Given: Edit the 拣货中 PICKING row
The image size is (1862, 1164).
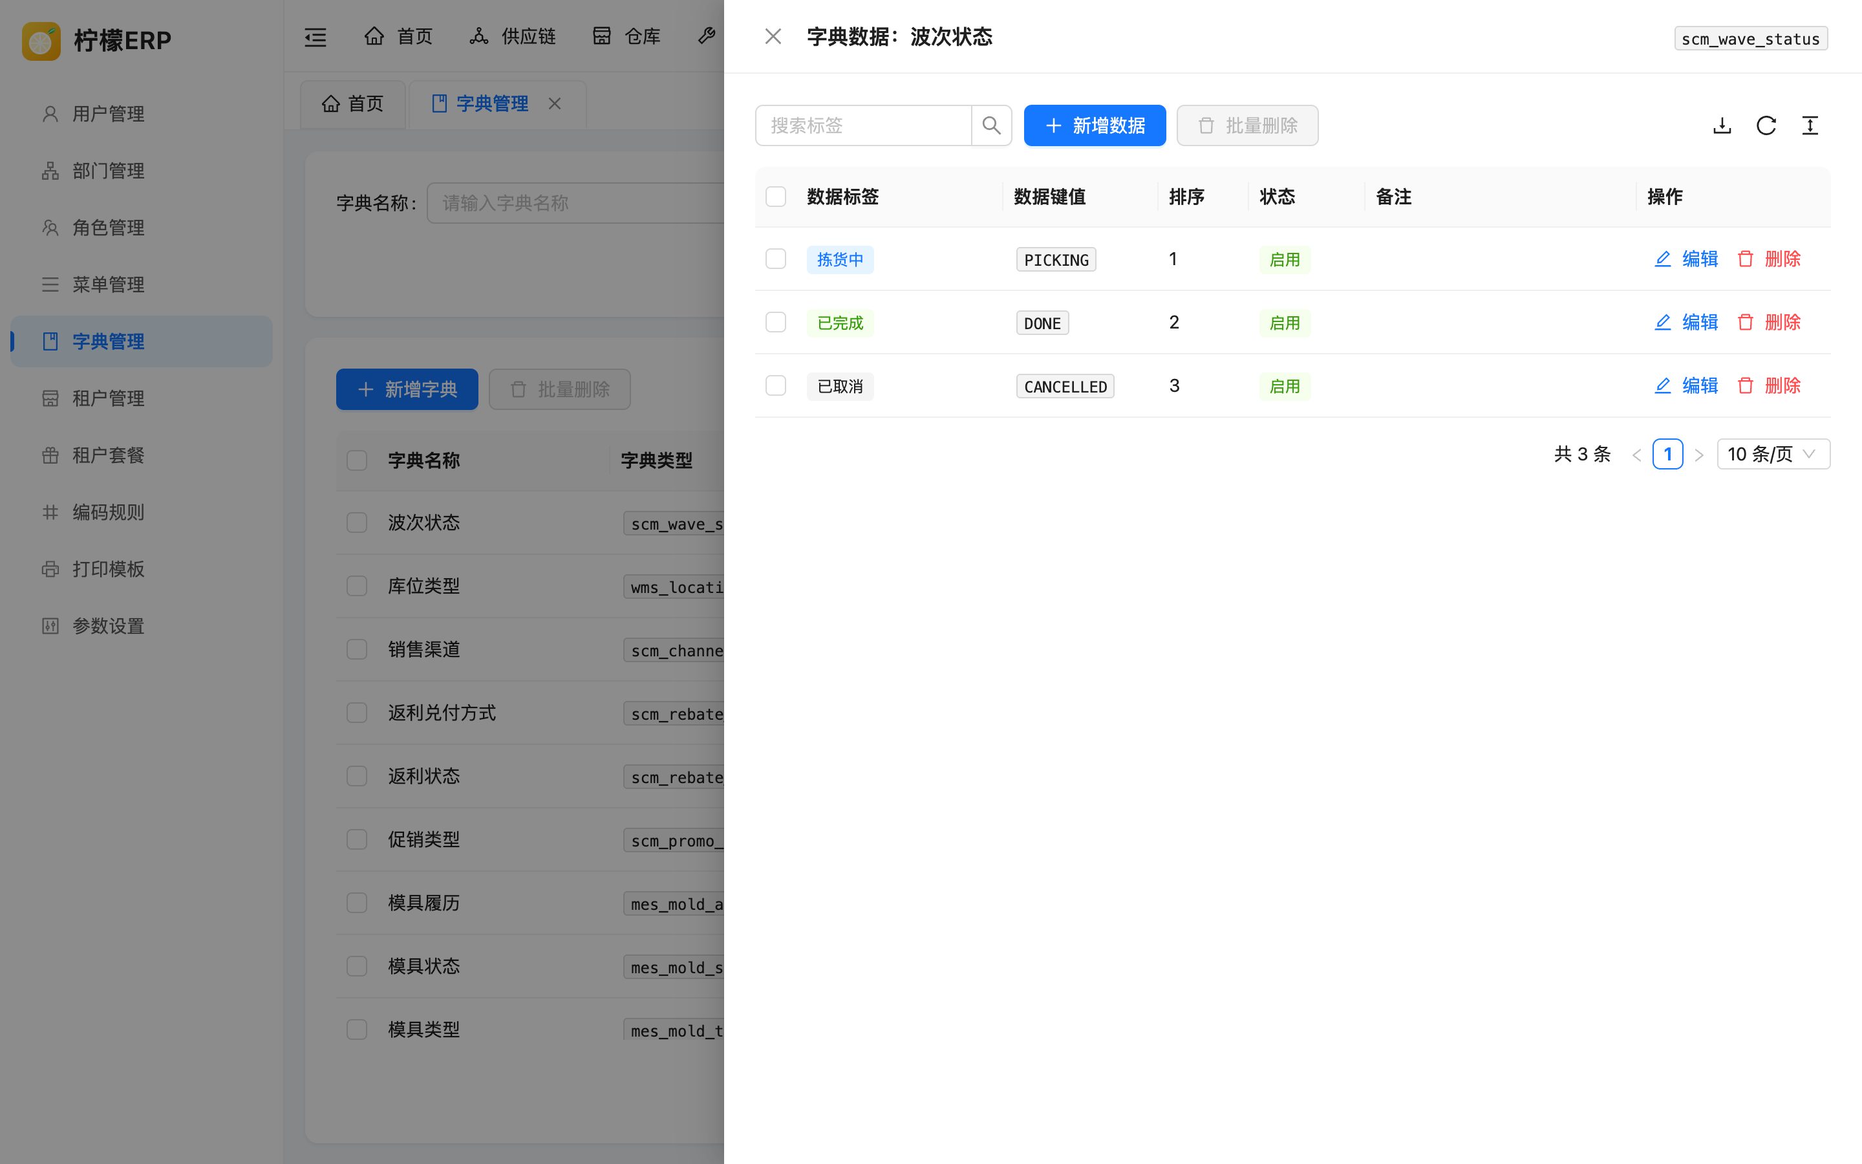Looking at the screenshot, I should 1685,259.
